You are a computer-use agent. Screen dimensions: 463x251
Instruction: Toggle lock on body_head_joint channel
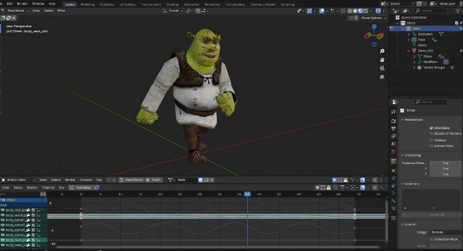tap(38, 245)
